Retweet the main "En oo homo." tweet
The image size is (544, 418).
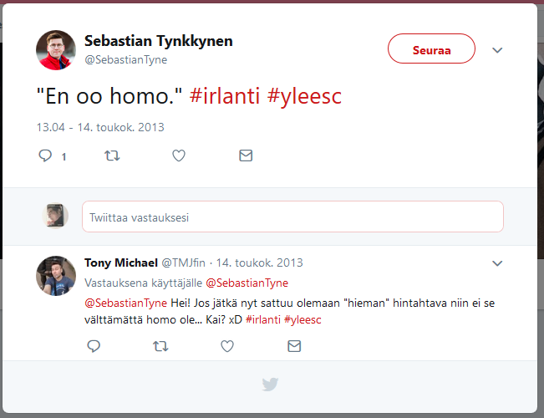click(x=111, y=155)
